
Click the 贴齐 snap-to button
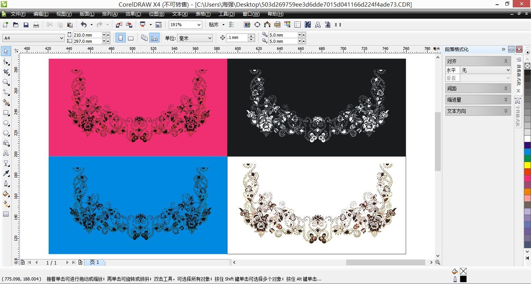point(214,25)
